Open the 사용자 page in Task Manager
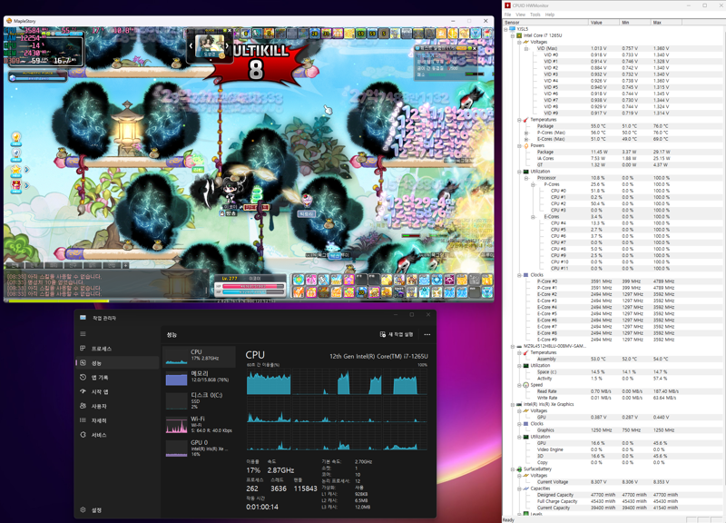The height and width of the screenshot is (523, 726). [x=118, y=406]
